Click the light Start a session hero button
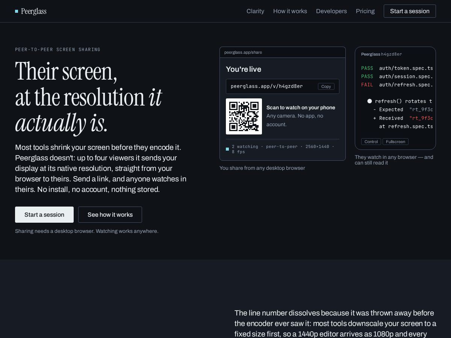 coord(44,215)
